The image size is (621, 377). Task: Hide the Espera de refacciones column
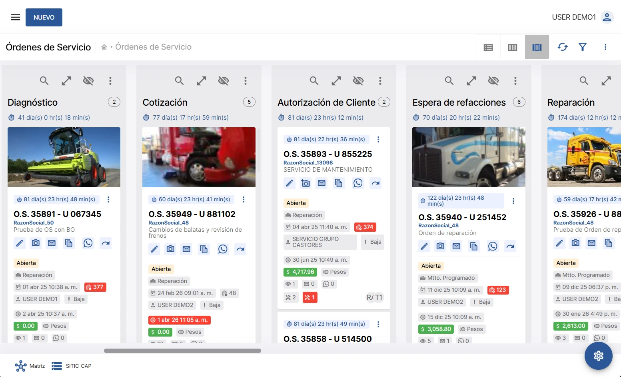(x=493, y=81)
